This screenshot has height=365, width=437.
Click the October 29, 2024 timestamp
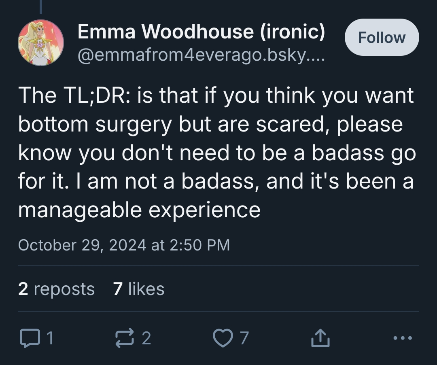[x=124, y=245]
